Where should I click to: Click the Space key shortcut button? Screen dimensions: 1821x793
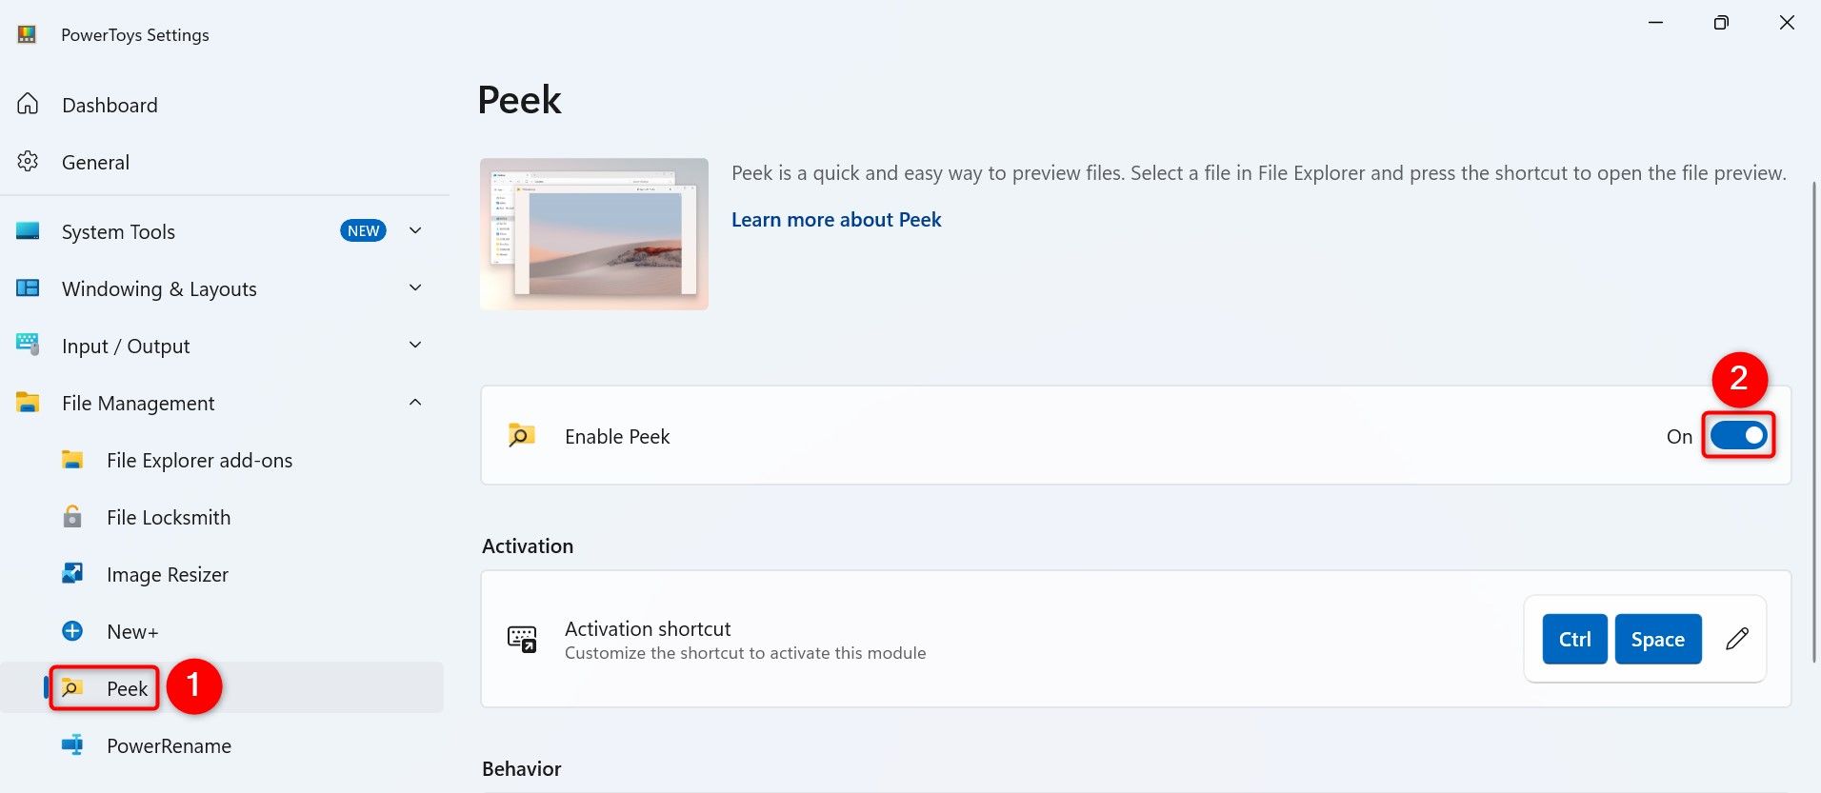[1657, 639]
